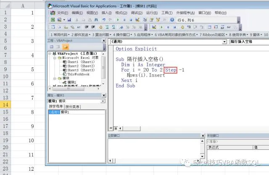Click the project tree horizontal scrollbar thumb

(x=68, y=89)
